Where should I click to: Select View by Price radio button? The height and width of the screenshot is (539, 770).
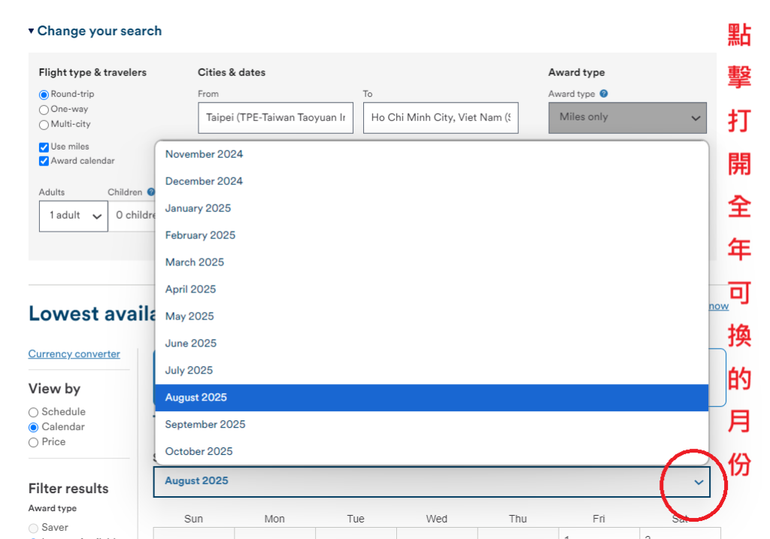33,442
